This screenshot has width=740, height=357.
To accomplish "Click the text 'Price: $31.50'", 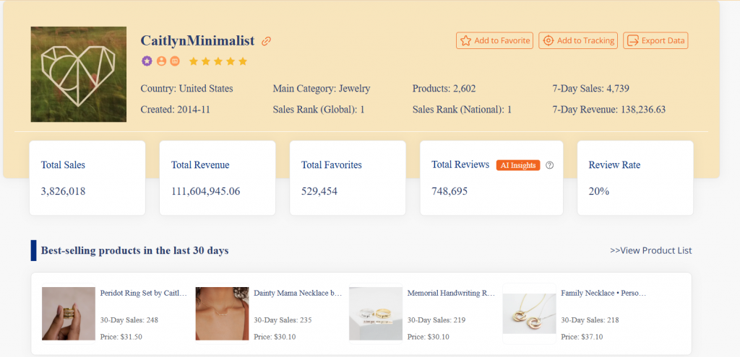I will click(x=121, y=337).
